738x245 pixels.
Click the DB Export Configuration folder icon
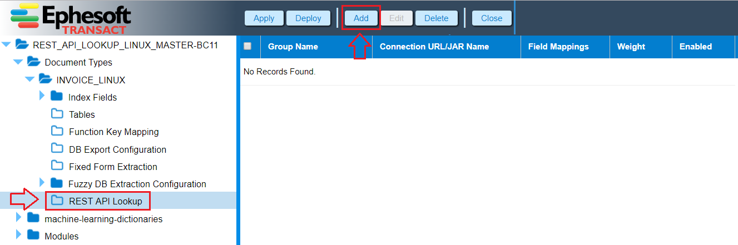coord(57,149)
